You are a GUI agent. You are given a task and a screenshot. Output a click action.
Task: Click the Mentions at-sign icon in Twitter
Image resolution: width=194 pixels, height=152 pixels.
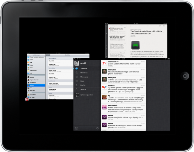point(77,73)
